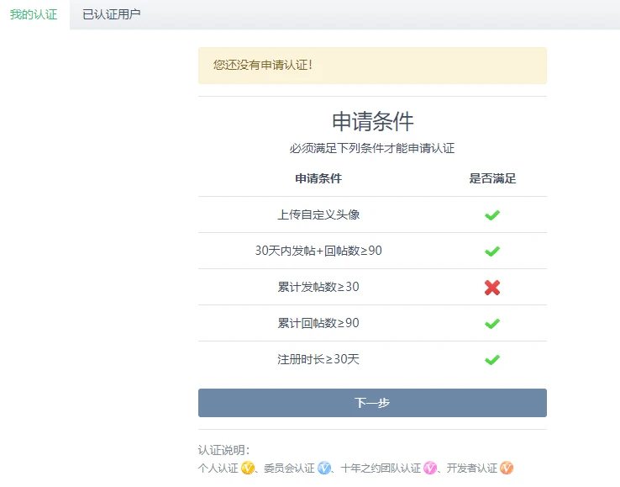Click the 是否满足 column header

[x=492, y=178]
